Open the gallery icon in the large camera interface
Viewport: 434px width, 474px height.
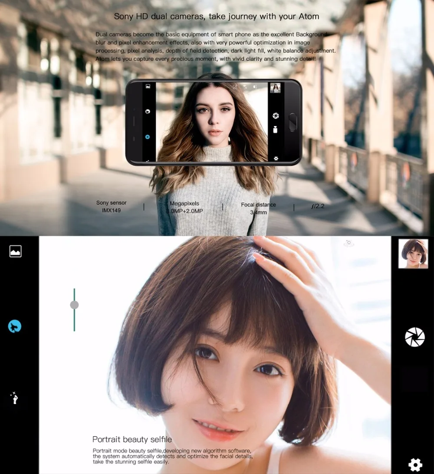(15, 251)
